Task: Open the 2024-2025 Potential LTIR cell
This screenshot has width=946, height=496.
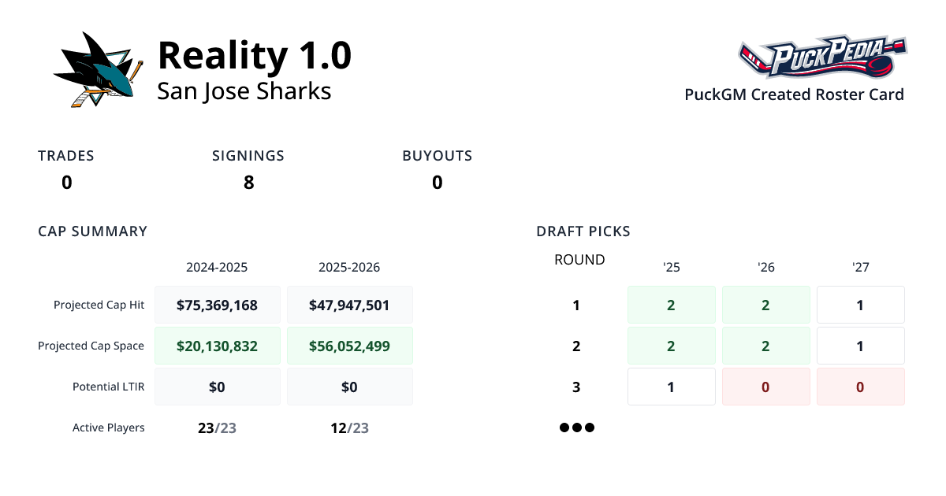Action: [x=217, y=387]
